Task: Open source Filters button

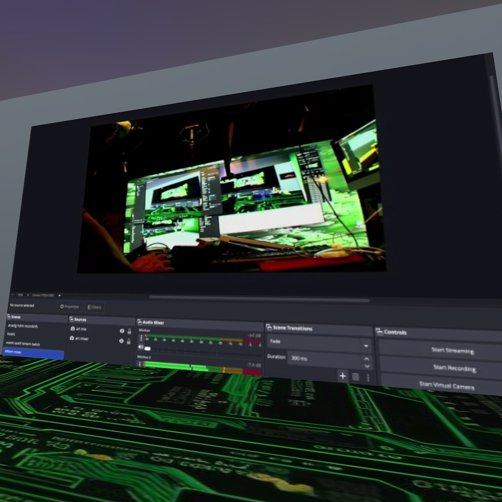Action: pyautogui.click(x=95, y=307)
